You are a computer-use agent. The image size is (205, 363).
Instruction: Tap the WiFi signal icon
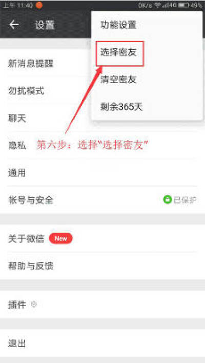click(x=158, y=5)
